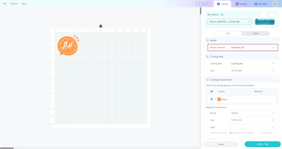Toggle the select-all Colors checkbox
Image resolution: width=282 pixels, height=149 pixels.
212,91
